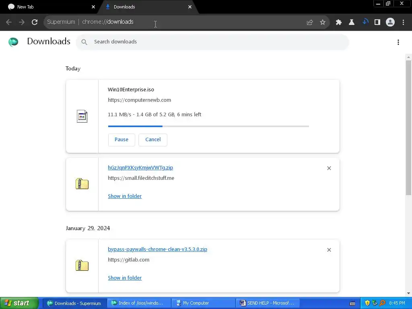Click the network connection tray icon

pos(375,303)
